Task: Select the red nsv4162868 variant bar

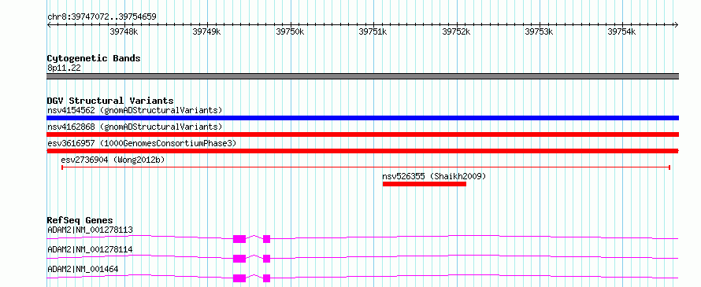Action: point(362,134)
